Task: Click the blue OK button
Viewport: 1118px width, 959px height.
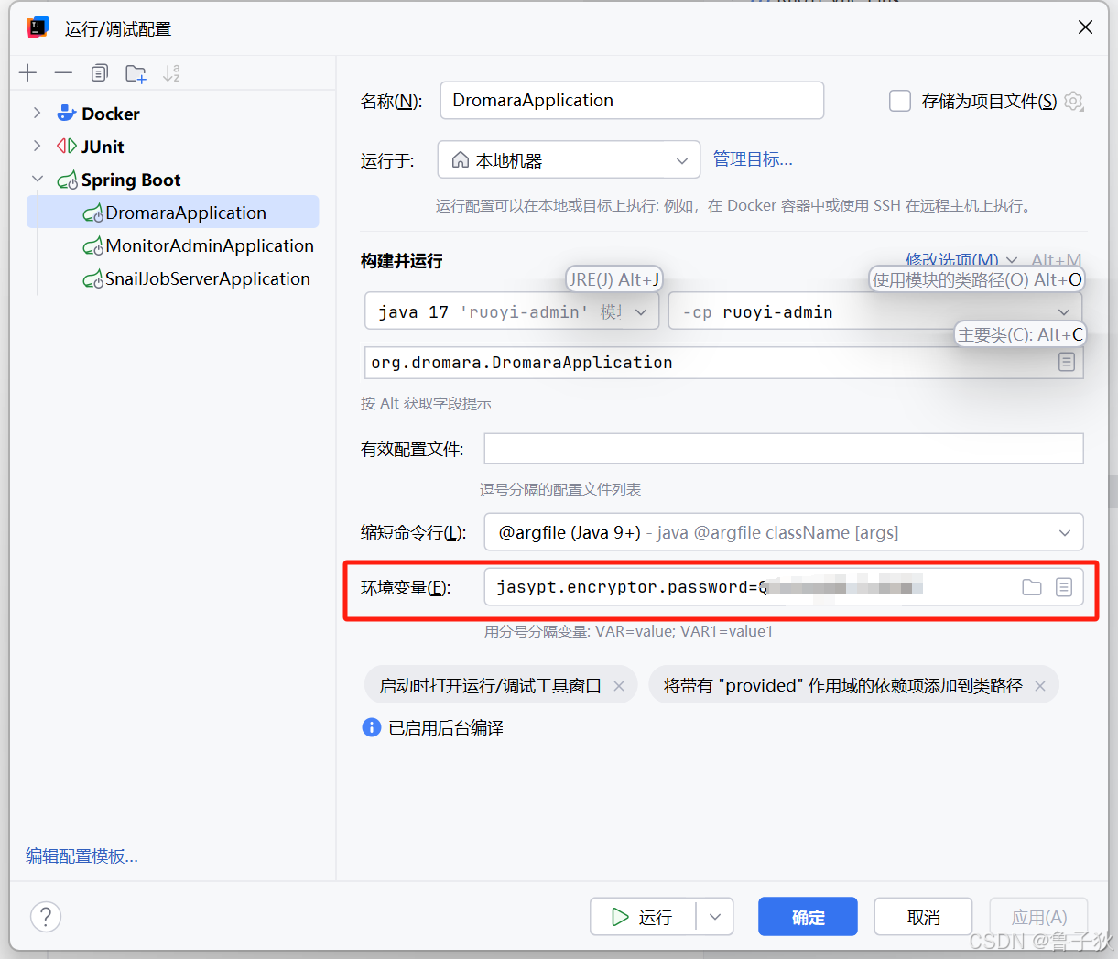Action: 808,917
